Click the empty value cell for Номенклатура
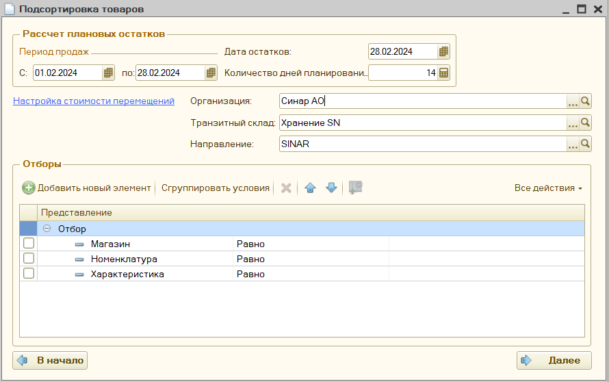Image resolution: width=609 pixels, height=382 pixels. click(x=487, y=259)
